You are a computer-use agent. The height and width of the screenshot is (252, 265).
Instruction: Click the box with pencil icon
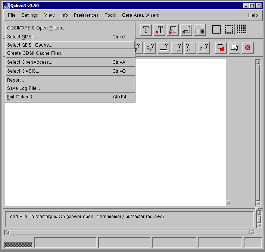[x=234, y=48]
